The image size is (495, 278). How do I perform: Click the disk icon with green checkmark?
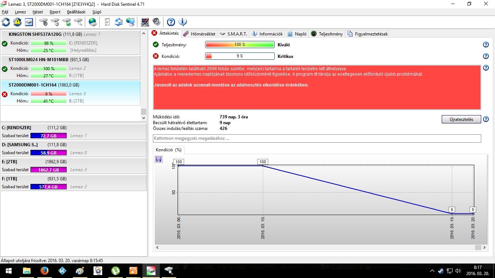[x=67, y=22]
